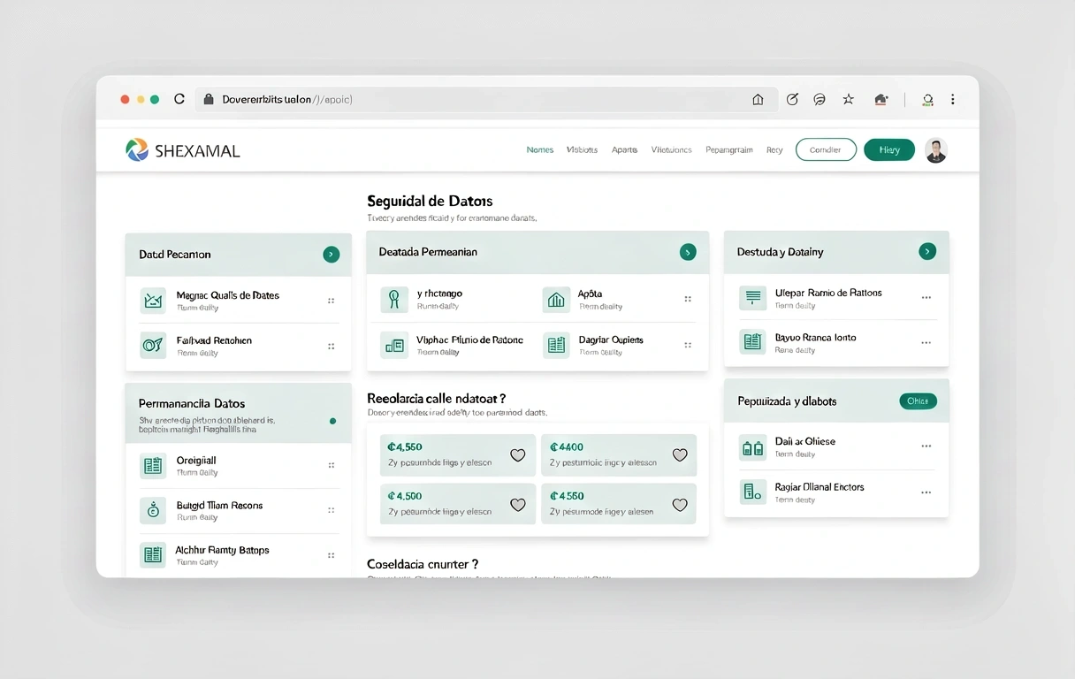Toggle the heart on the €4400 card
Screen dimensions: 1075x679
(680, 455)
